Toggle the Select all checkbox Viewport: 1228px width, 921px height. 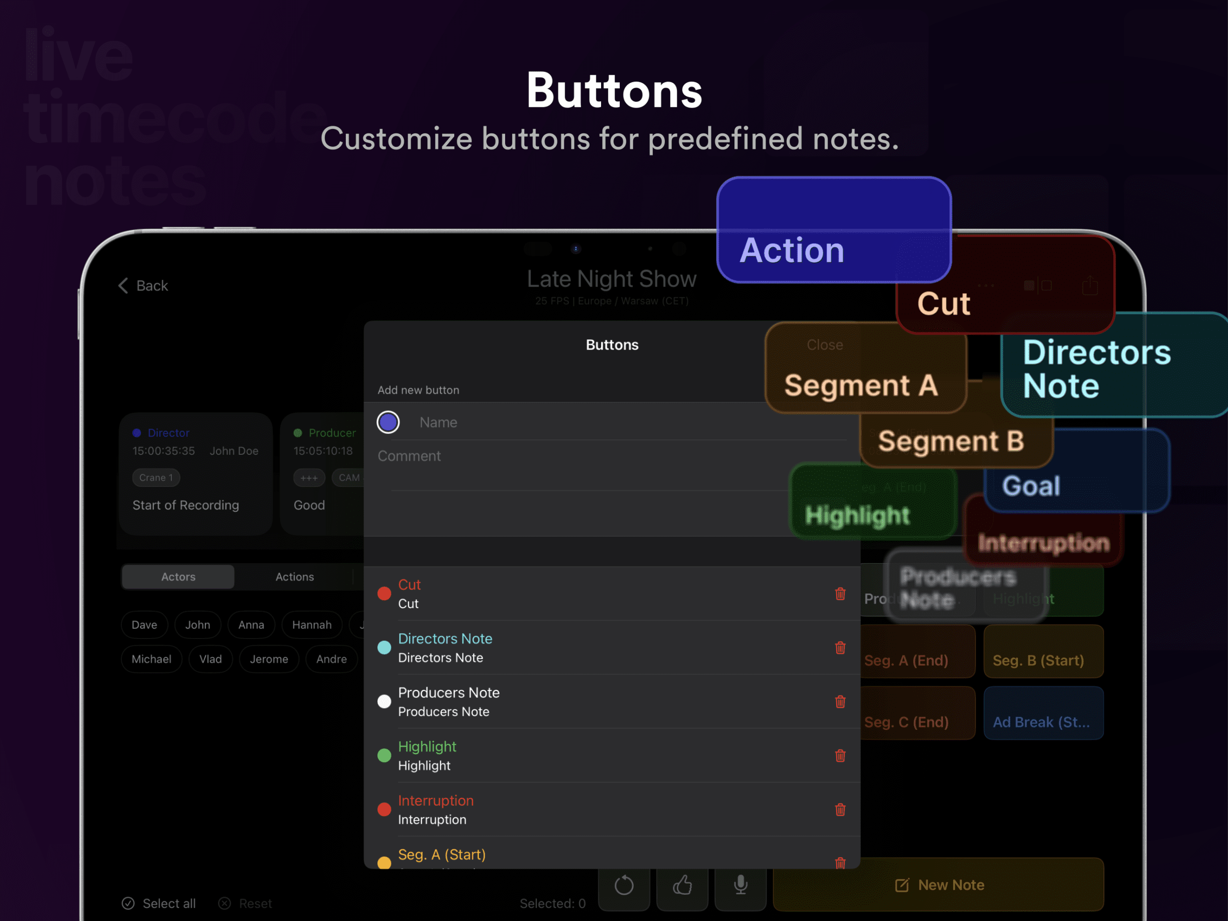tap(128, 903)
